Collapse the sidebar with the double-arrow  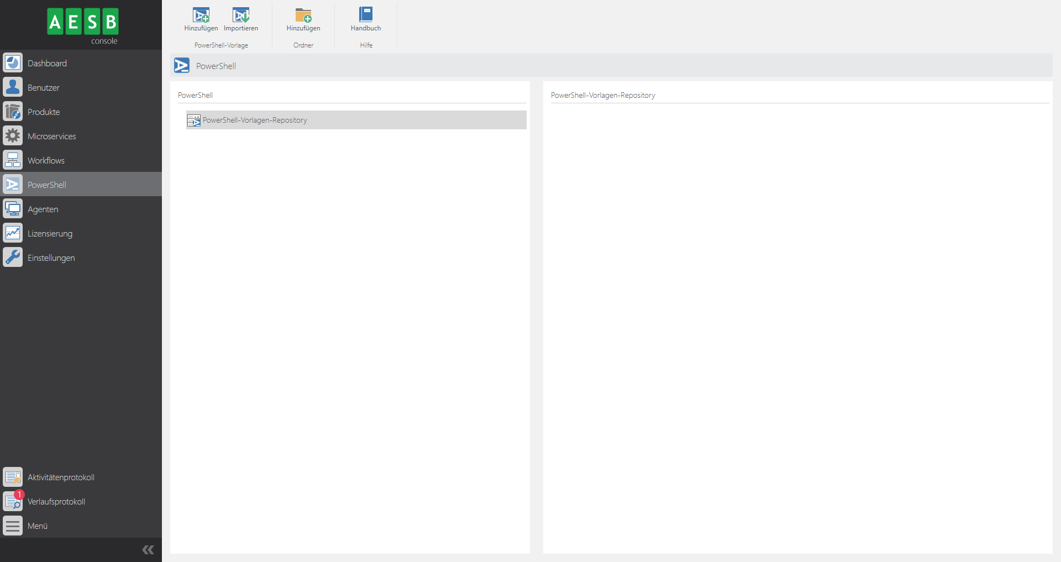tap(148, 549)
